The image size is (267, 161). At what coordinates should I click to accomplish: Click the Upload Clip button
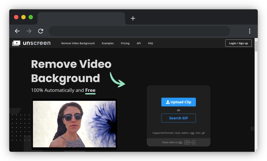[x=179, y=102]
